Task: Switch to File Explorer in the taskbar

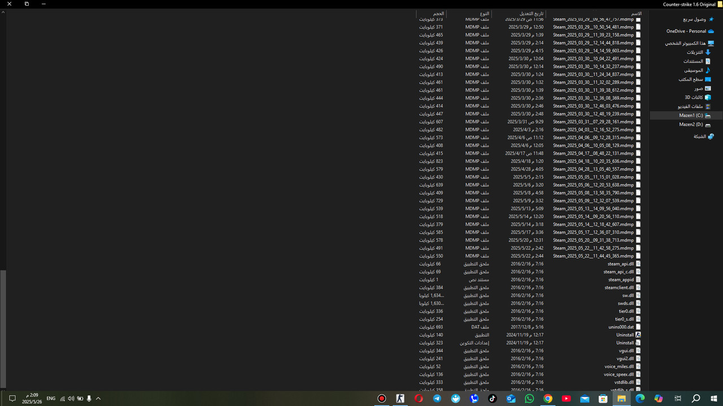Action: (621, 399)
